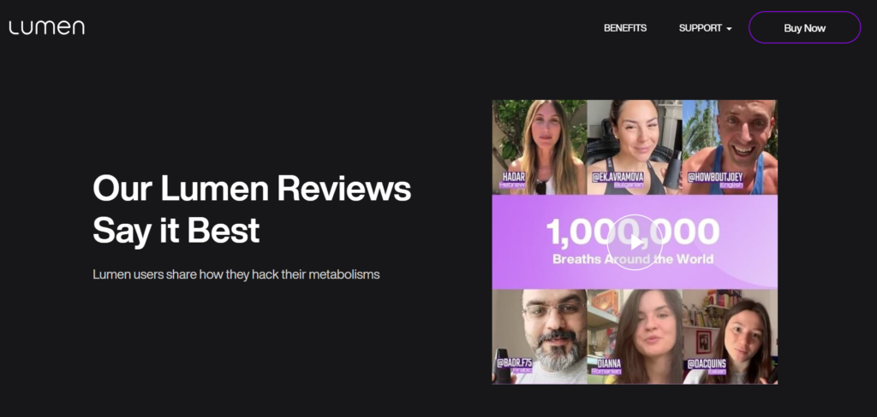Image resolution: width=877 pixels, height=417 pixels.
Task: Play the reviews video
Action: click(x=635, y=242)
